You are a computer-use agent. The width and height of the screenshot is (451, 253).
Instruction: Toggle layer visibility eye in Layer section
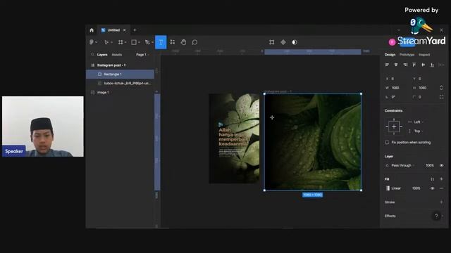442,166
